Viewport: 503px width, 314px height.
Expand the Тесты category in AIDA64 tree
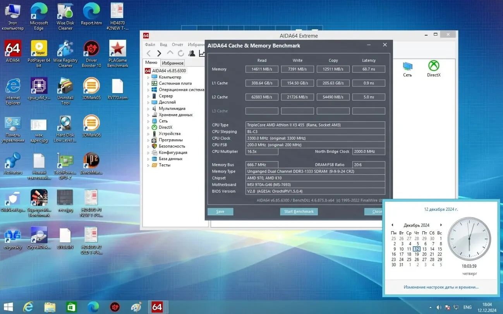pyautogui.click(x=148, y=165)
